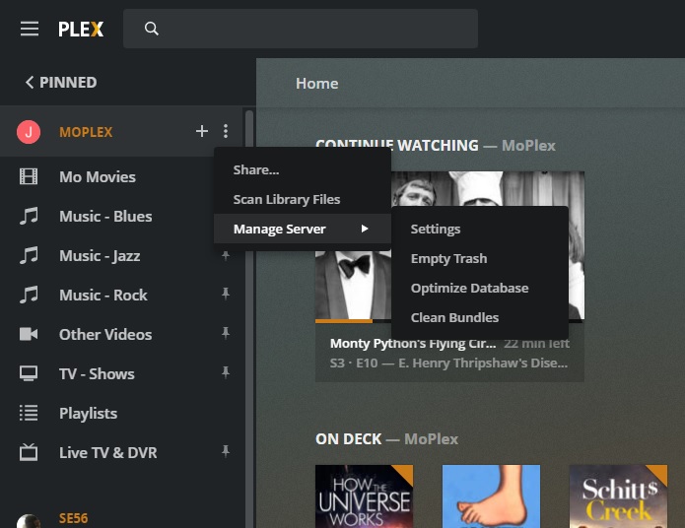
Task: Open the ON DECK section header
Action: pos(386,439)
